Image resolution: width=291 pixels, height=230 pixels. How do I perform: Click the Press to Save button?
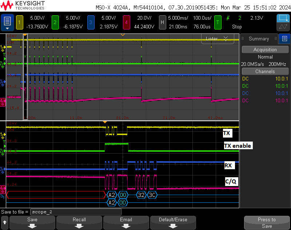click(x=267, y=223)
